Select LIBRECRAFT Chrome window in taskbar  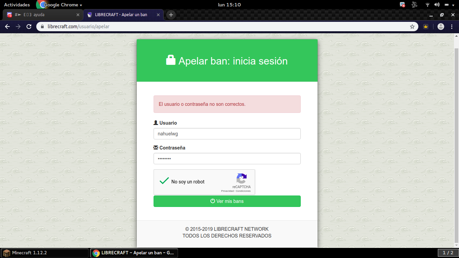[x=134, y=253]
